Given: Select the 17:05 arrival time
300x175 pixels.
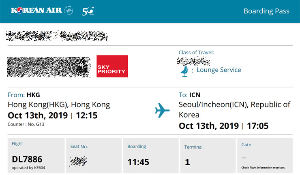Looking at the screenshot, I should pyautogui.click(x=258, y=126).
